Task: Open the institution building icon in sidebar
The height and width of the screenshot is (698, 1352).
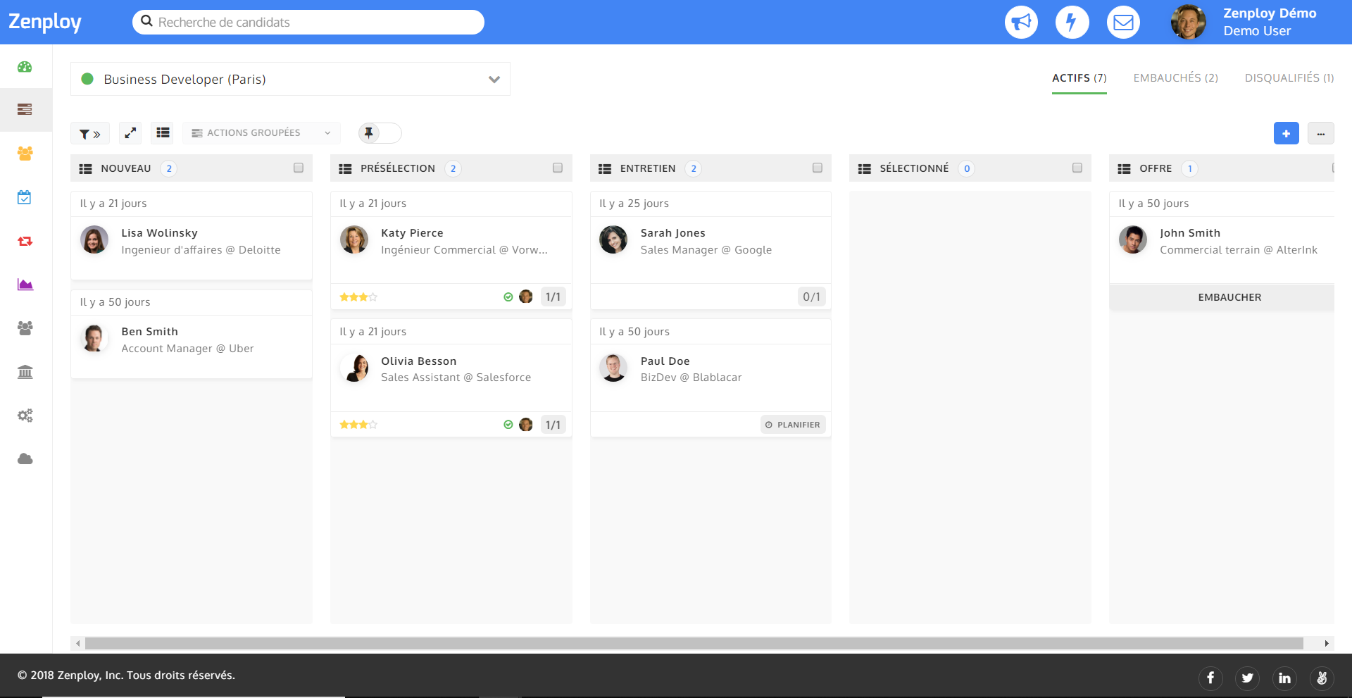Action: pyautogui.click(x=25, y=372)
